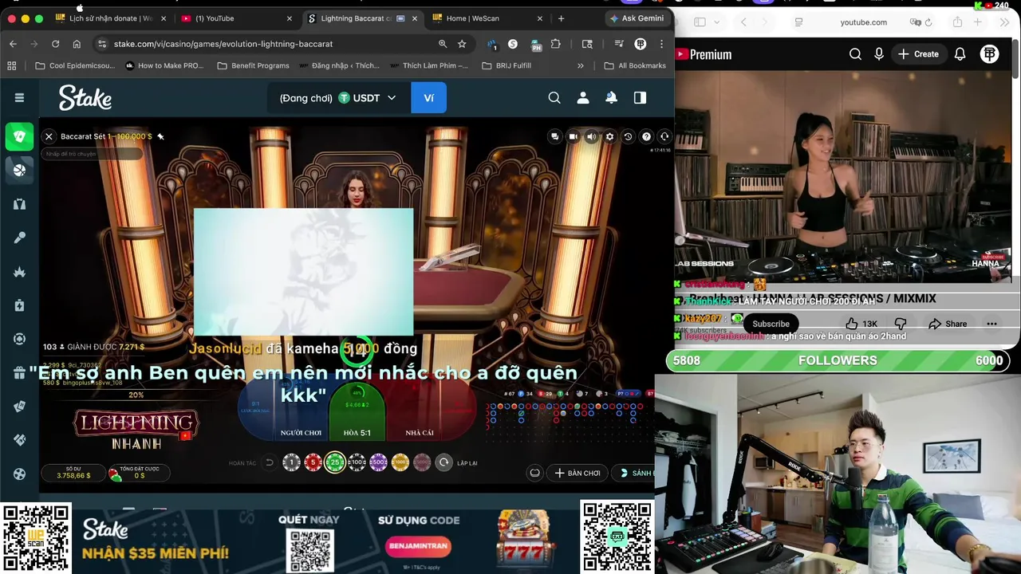Click YouTube Create button

click(x=918, y=54)
